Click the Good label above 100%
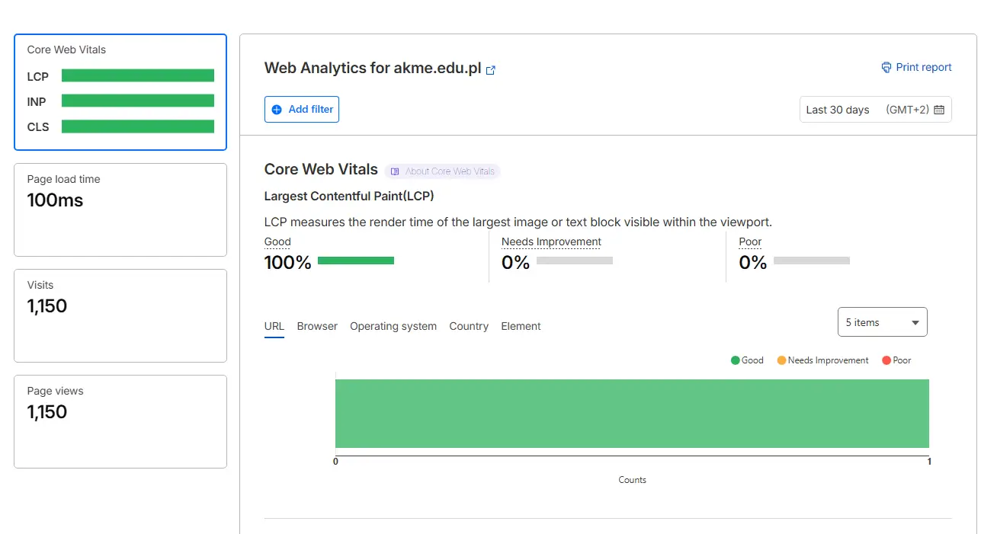This screenshot has width=997, height=534. pos(277,241)
